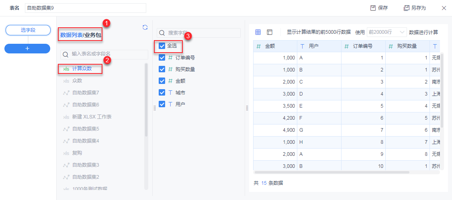Viewport: 452px width, 200px height.
Task: Uncheck the 订单编号 field checkbox
Action: point(162,57)
